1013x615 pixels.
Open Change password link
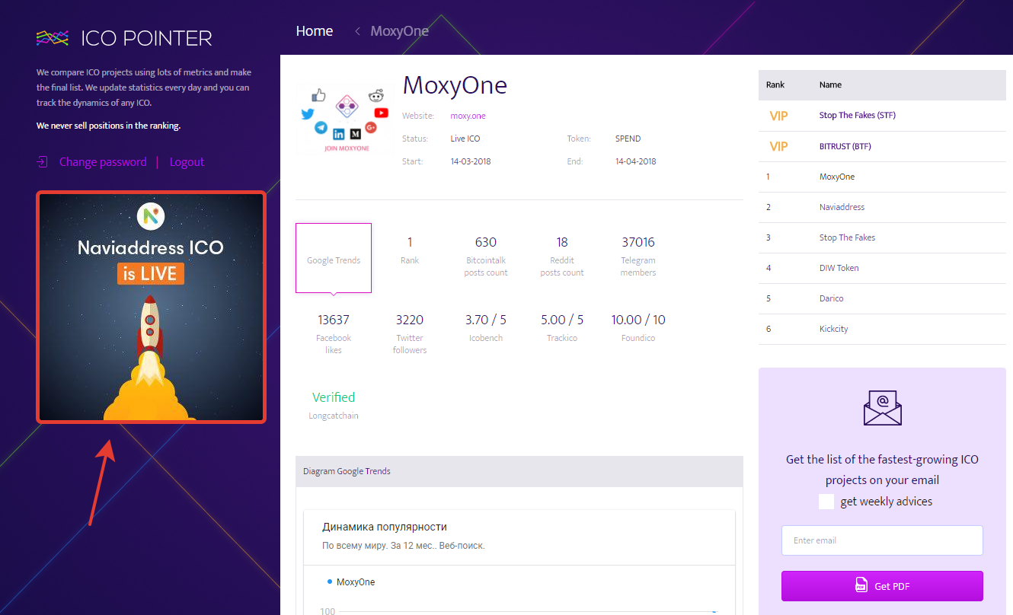tap(103, 162)
